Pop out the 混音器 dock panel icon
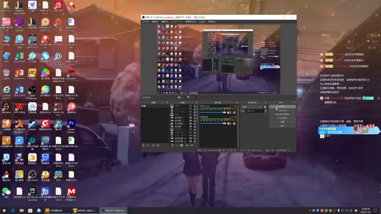This screenshot has width=381, height=214. pyautogui.click(x=237, y=103)
